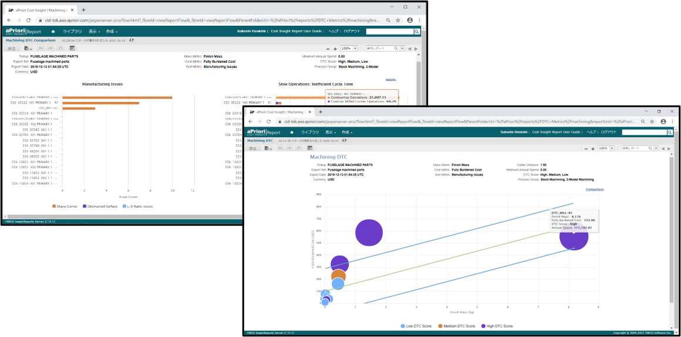Click the home icon in back window navbar

(x=53, y=31)
